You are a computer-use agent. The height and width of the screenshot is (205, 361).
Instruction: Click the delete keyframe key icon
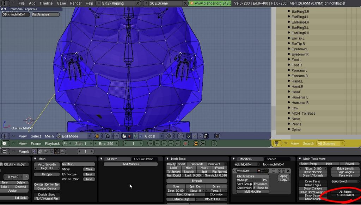point(203,143)
